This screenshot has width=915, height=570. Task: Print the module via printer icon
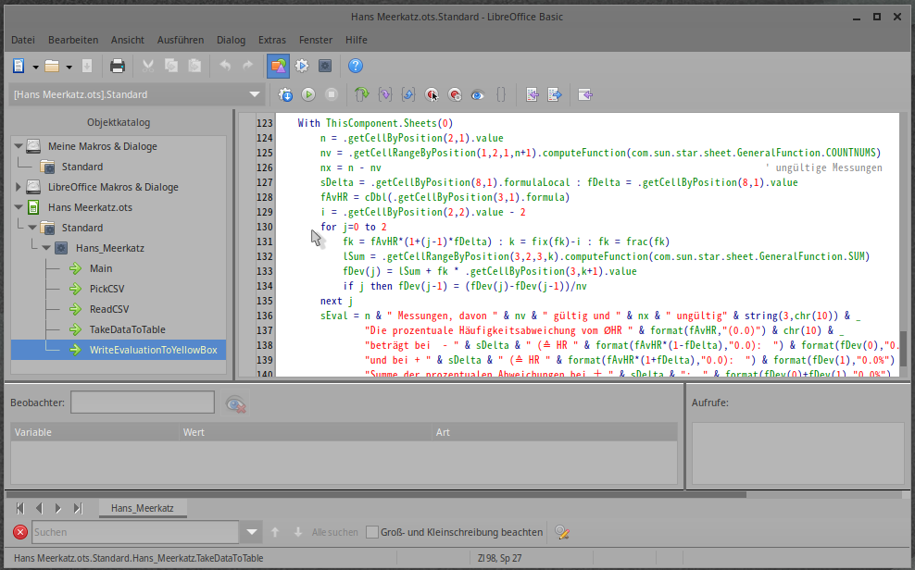click(118, 66)
